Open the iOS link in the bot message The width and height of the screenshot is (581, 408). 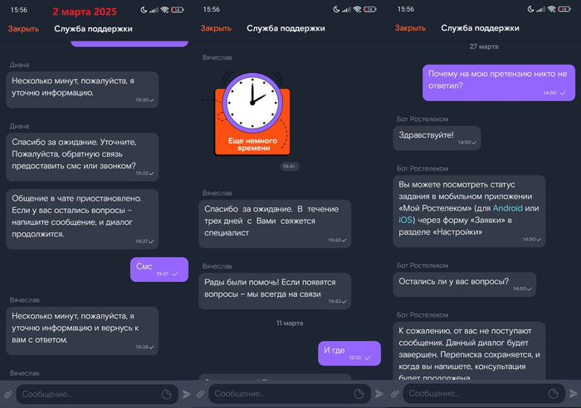pyautogui.click(x=406, y=221)
